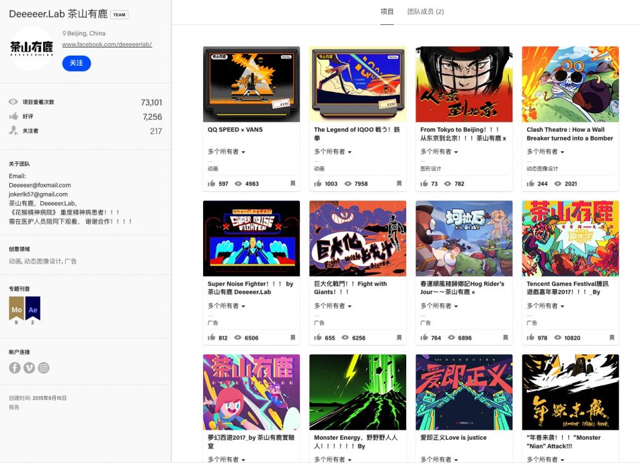Click the jokerlk57@gmail.com email text

coord(38,194)
